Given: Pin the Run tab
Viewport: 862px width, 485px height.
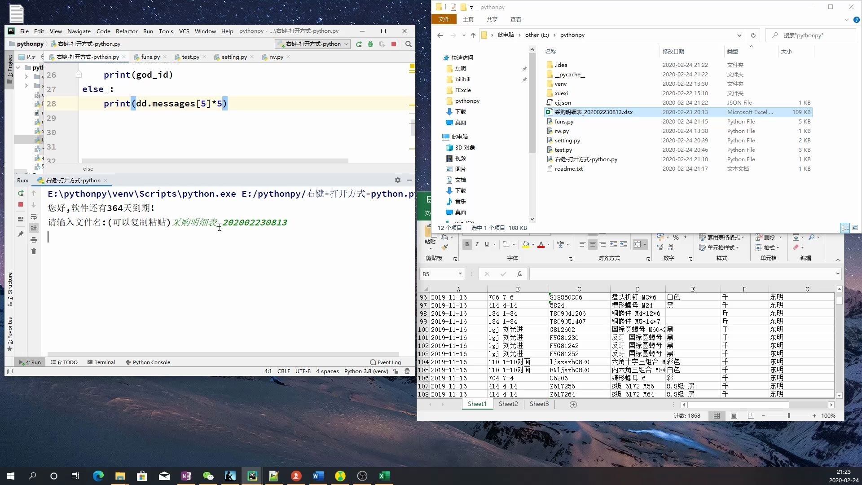Looking at the screenshot, I should pyautogui.click(x=21, y=234).
